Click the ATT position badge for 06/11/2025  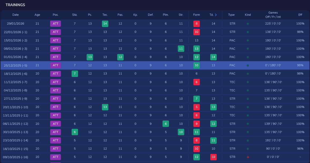[56, 124]
